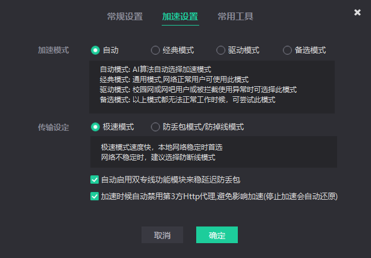Click the 自动模式 AI算法 description line
This screenshot has width=371, height=258.
coord(156,70)
